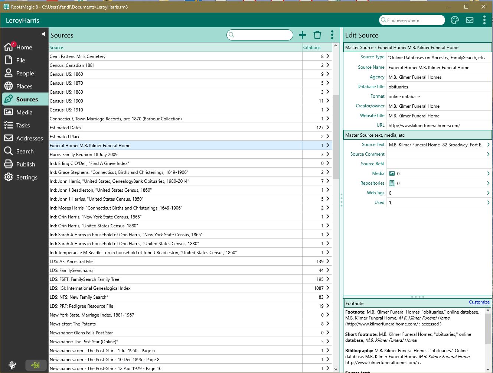This screenshot has width=493, height=373.
Task: Click the green arrow icon at the sidebar bottom
Action: point(36,365)
